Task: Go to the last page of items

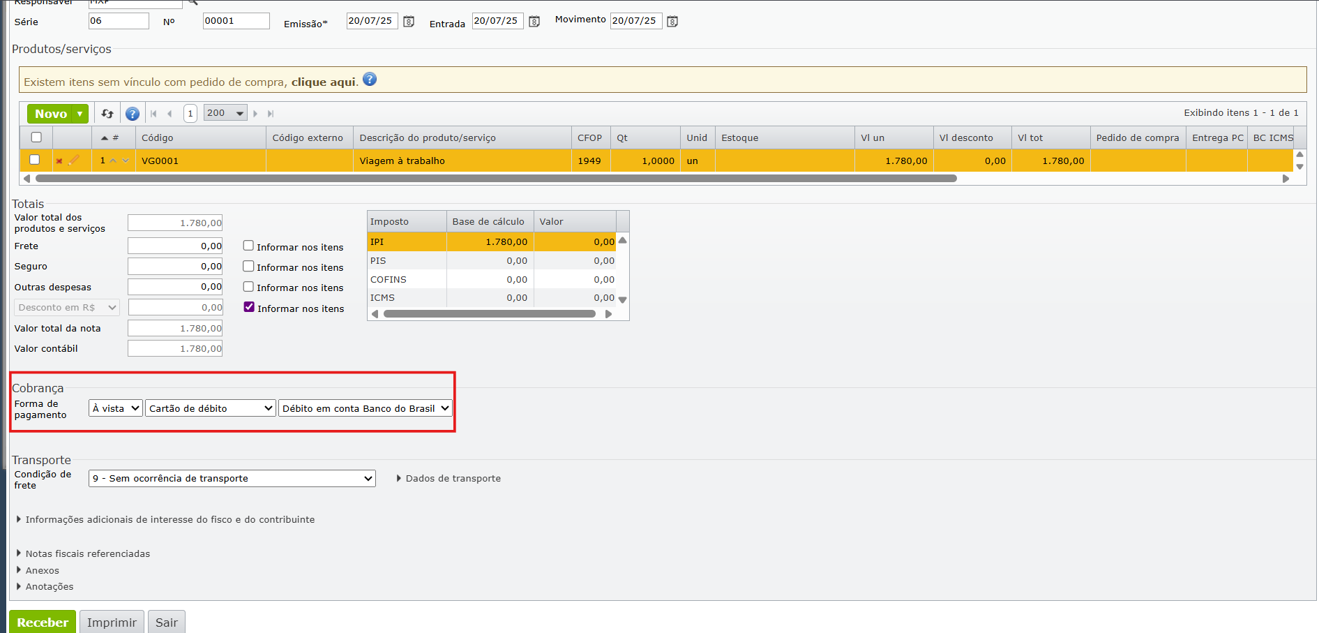Action: [x=271, y=114]
